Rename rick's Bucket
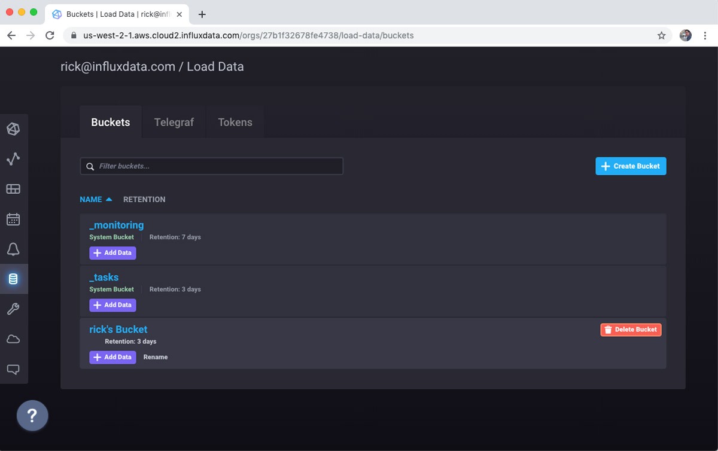718x451 pixels. click(x=156, y=357)
